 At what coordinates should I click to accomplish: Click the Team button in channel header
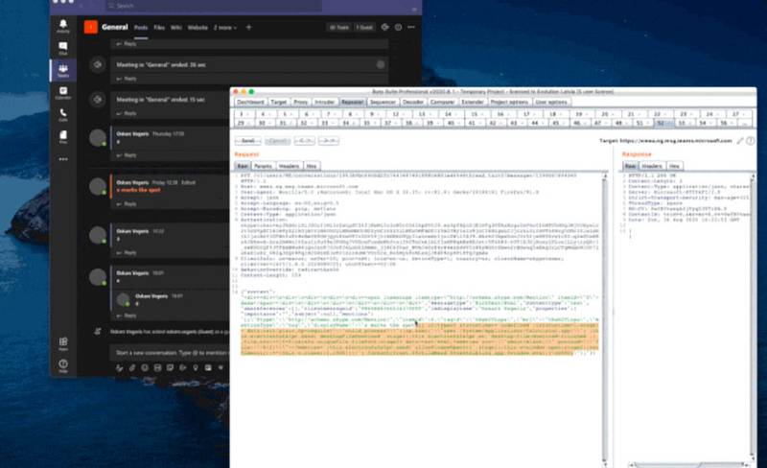339,28
